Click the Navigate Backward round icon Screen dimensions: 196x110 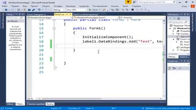[6, 10]
